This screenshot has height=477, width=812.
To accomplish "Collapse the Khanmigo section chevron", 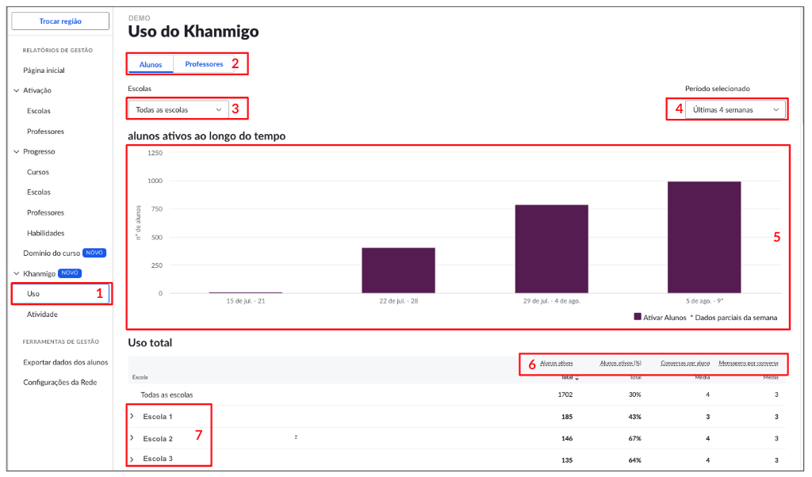I will [x=17, y=273].
